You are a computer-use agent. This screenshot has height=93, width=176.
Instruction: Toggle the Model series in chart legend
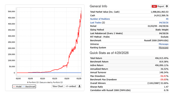[17, 86]
